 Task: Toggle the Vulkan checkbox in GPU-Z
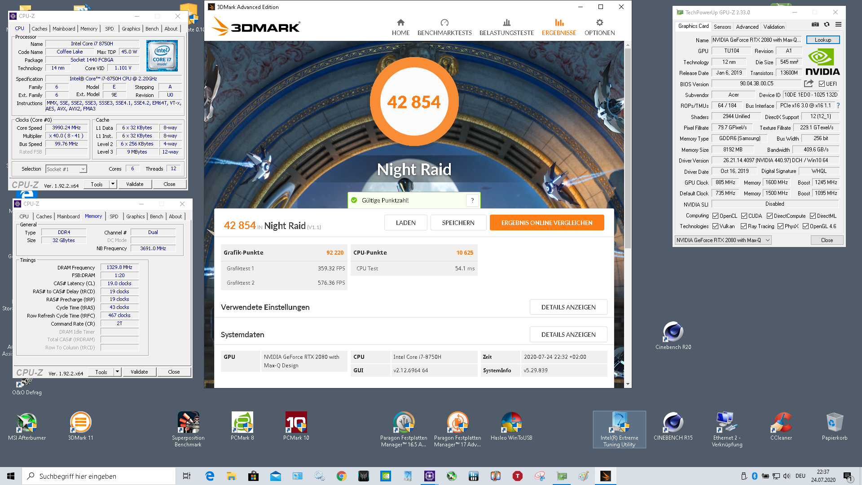click(x=715, y=226)
